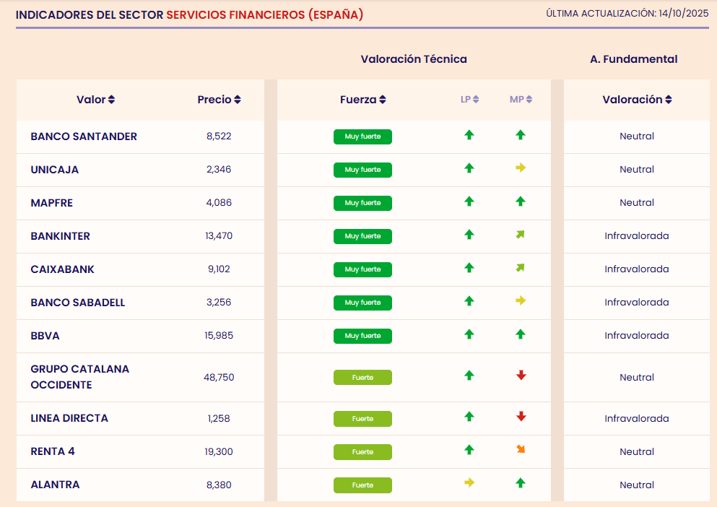Click Alantra MP green up arrow

pos(521,483)
